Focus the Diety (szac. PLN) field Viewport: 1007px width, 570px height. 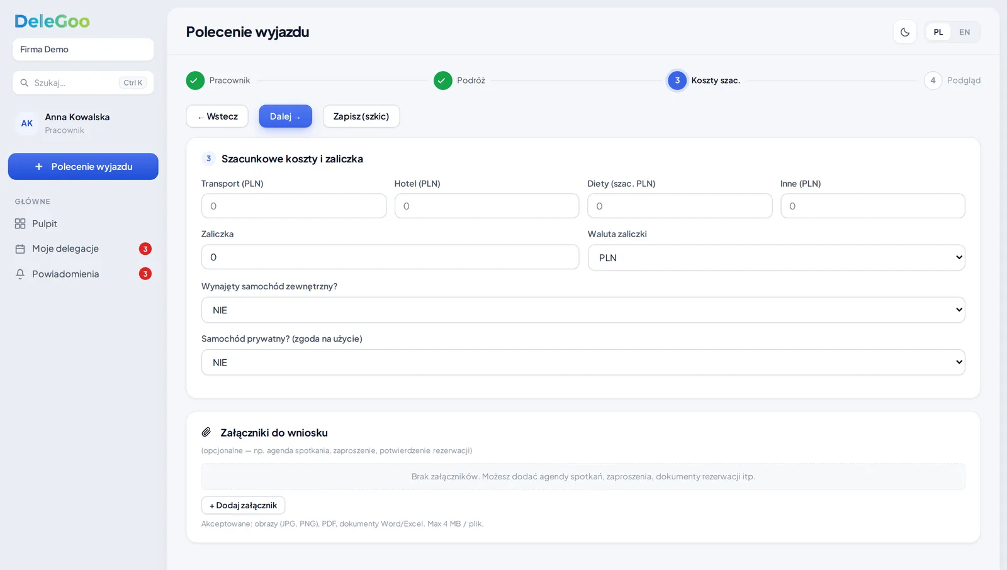coord(680,206)
